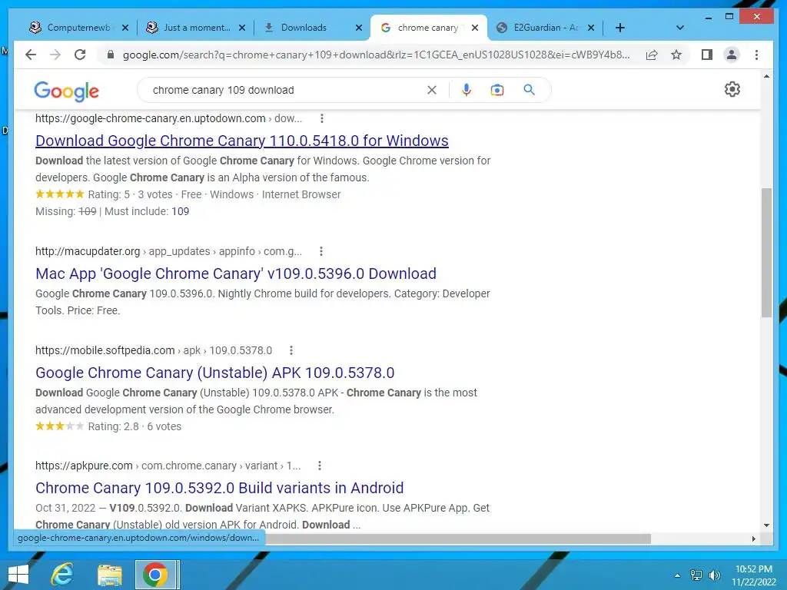Submit search with magnifier icon
Image resolution: width=787 pixels, height=590 pixels.
pos(529,90)
